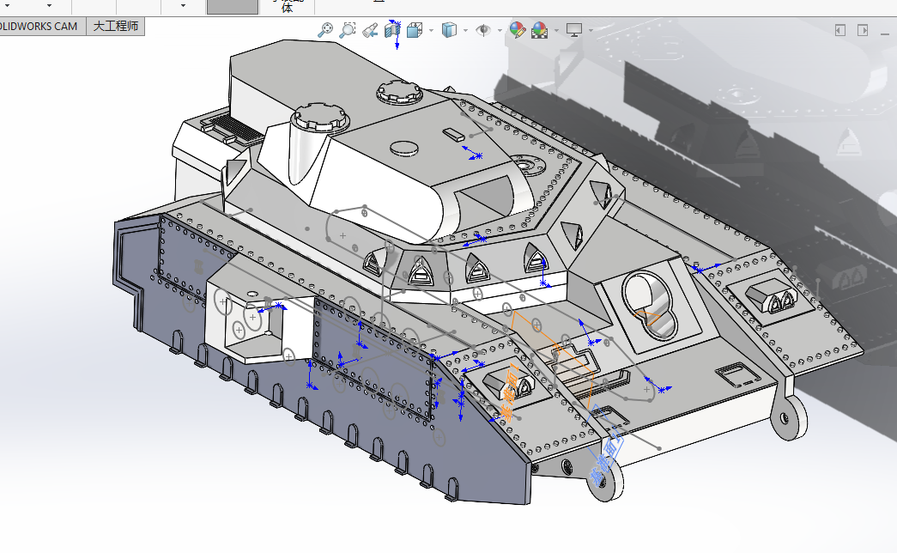Toggle the Hide/Show Items eye icon
This screenshot has width=897, height=553.
pos(483,30)
